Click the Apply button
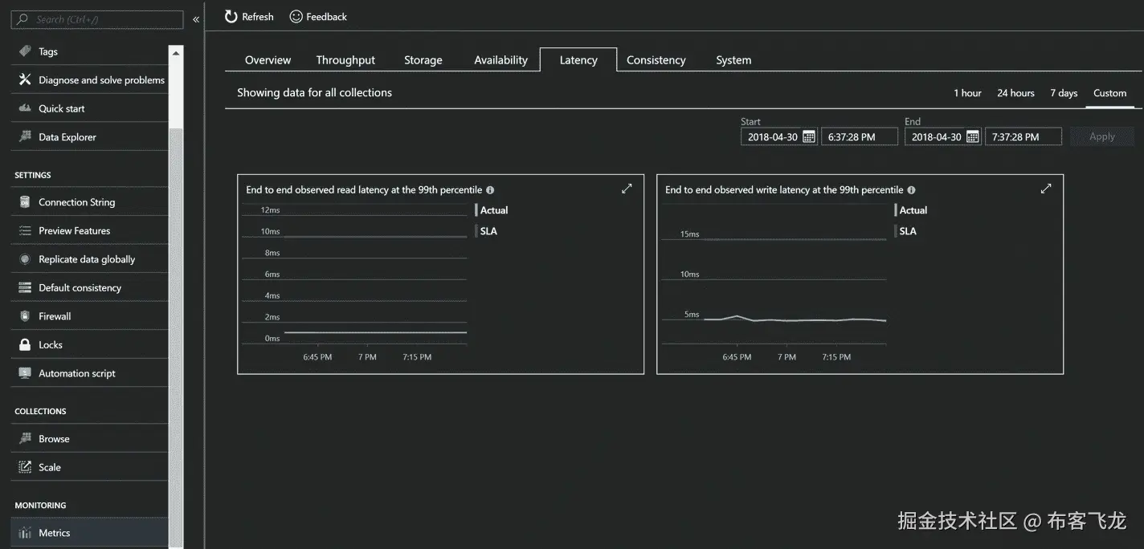Image resolution: width=1144 pixels, height=549 pixels. (x=1102, y=136)
